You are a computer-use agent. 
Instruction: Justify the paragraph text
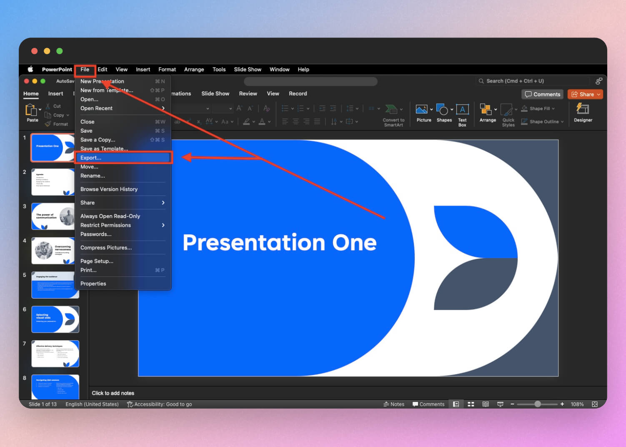point(317,121)
